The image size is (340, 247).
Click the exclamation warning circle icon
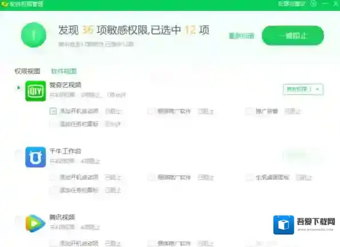click(x=34, y=35)
